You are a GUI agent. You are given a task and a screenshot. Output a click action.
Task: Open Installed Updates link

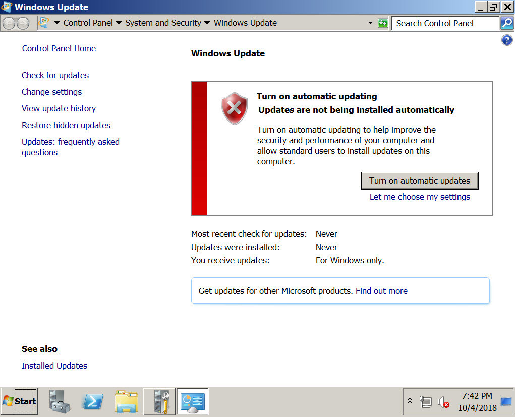point(54,366)
